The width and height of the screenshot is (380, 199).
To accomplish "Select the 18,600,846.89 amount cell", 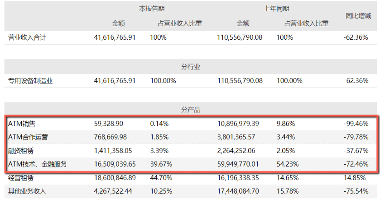I will (x=115, y=178).
